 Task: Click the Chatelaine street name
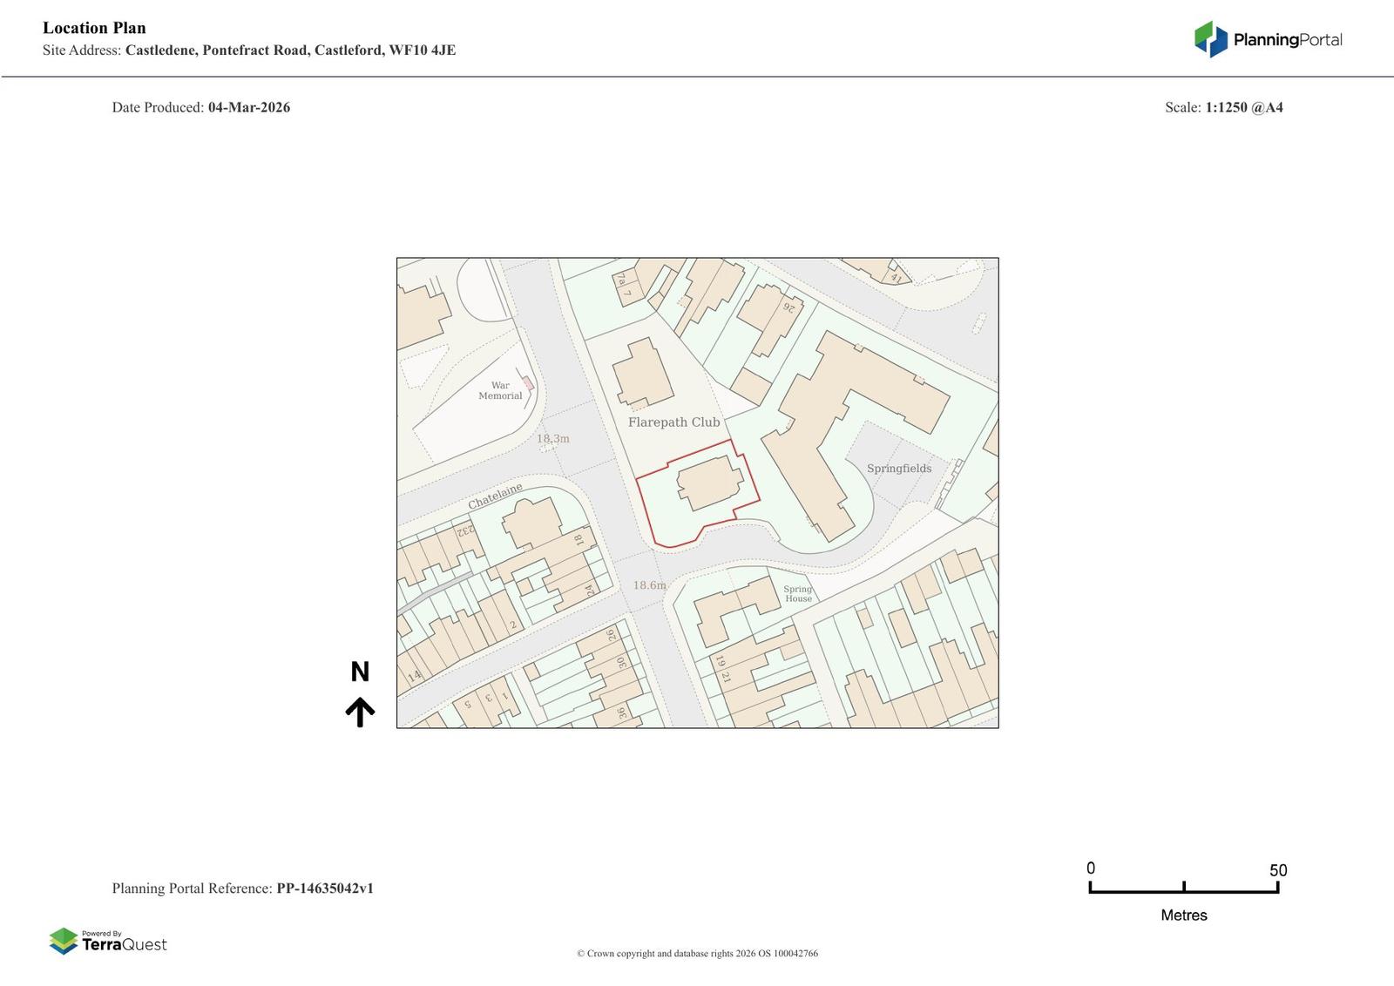pos(495,496)
